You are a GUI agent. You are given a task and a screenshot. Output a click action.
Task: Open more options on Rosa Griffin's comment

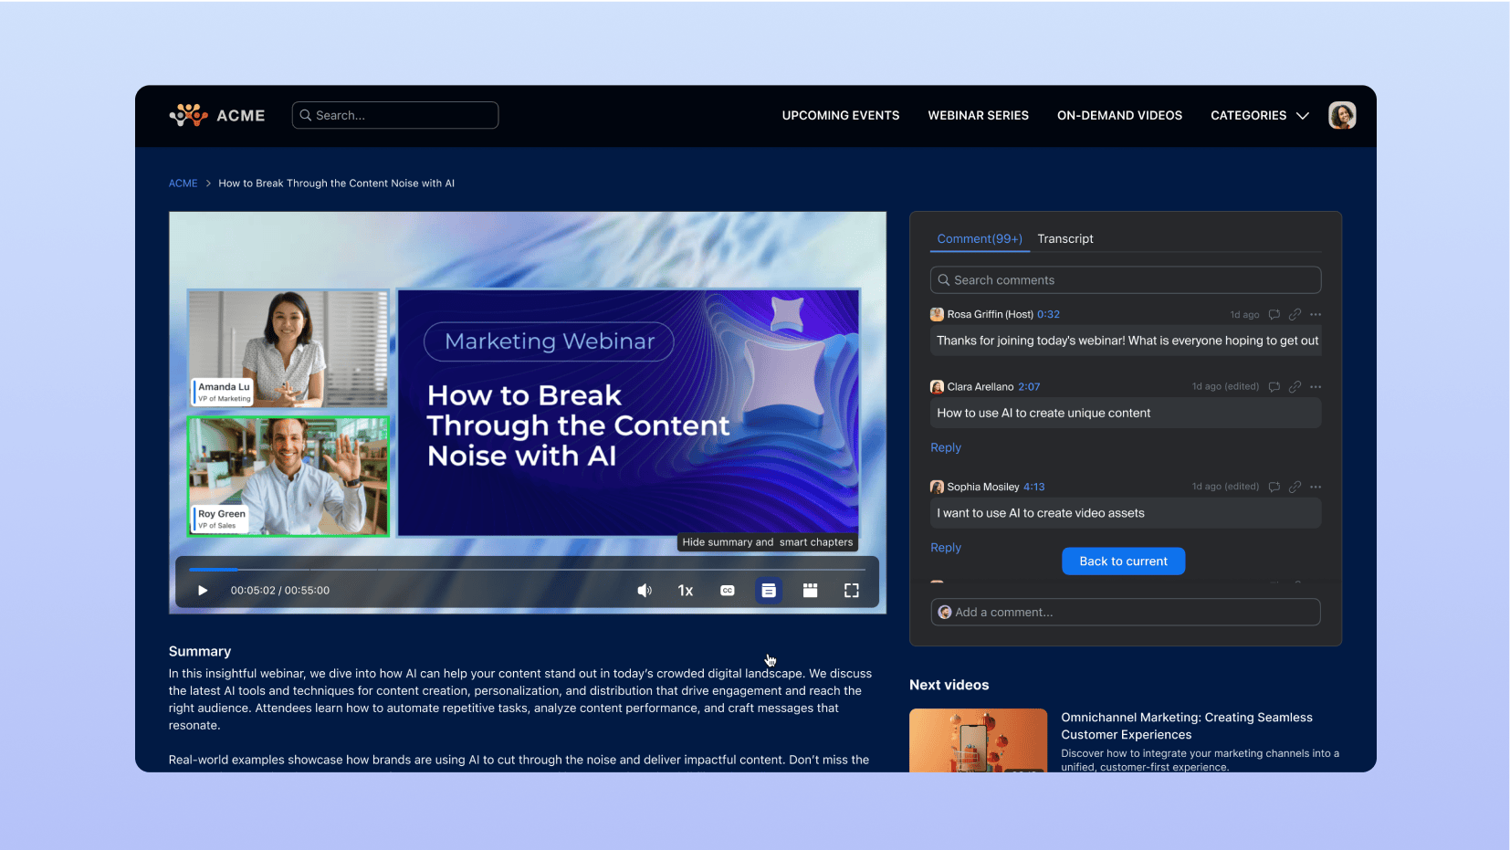click(x=1316, y=315)
